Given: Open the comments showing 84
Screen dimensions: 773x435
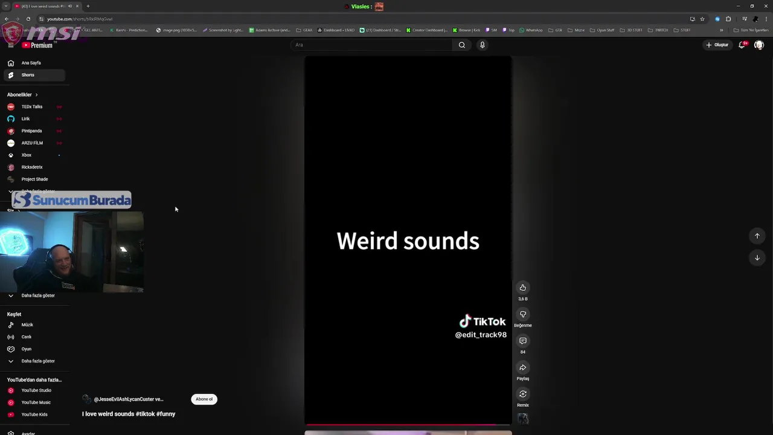Looking at the screenshot, I should click(523, 341).
